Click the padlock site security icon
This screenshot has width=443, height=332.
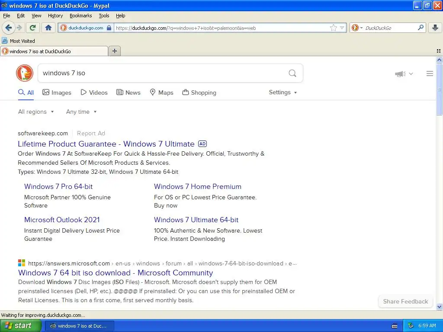[109, 28]
